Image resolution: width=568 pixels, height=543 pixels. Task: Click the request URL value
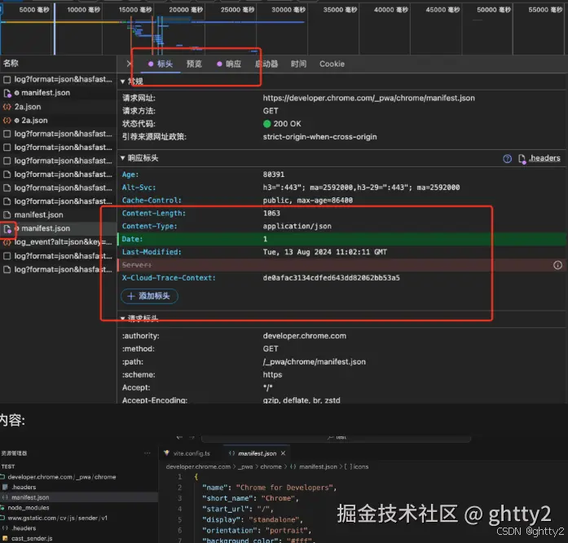(369, 98)
